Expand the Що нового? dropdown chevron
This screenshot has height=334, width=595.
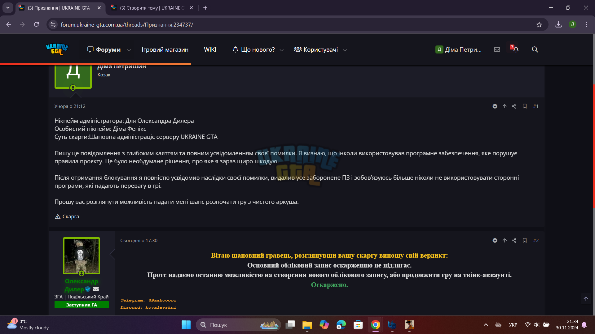pyautogui.click(x=282, y=50)
